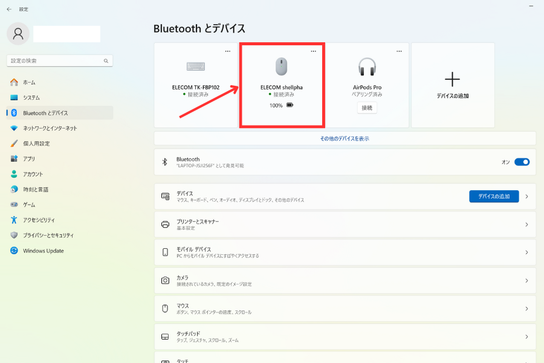The width and height of the screenshot is (544, 363).
Task: Open more options for ELECOM shellpha
Action: click(x=313, y=51)
